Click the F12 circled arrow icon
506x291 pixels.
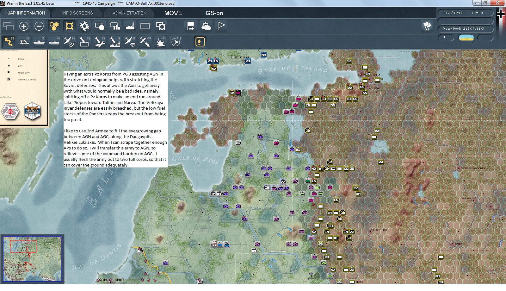coord(176,42)
